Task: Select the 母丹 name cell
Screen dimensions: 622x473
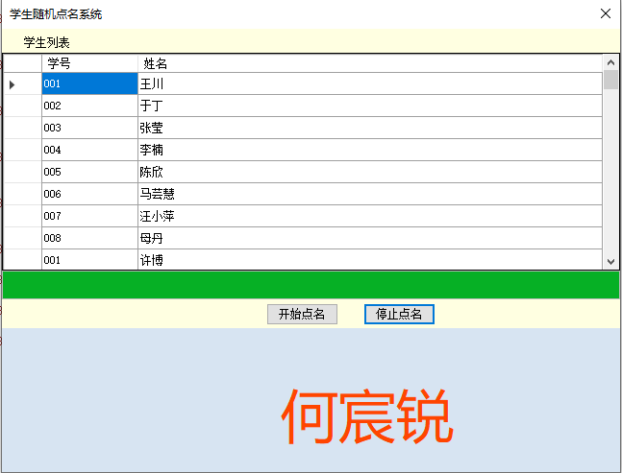Action: 370,238
